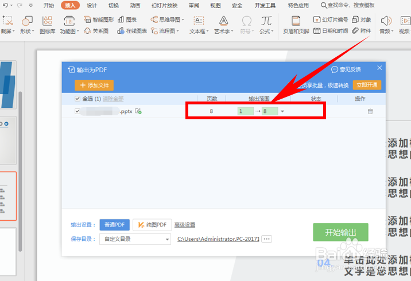
Task: Click the Activate Now (立即开通) button
Action: point(367,85)
